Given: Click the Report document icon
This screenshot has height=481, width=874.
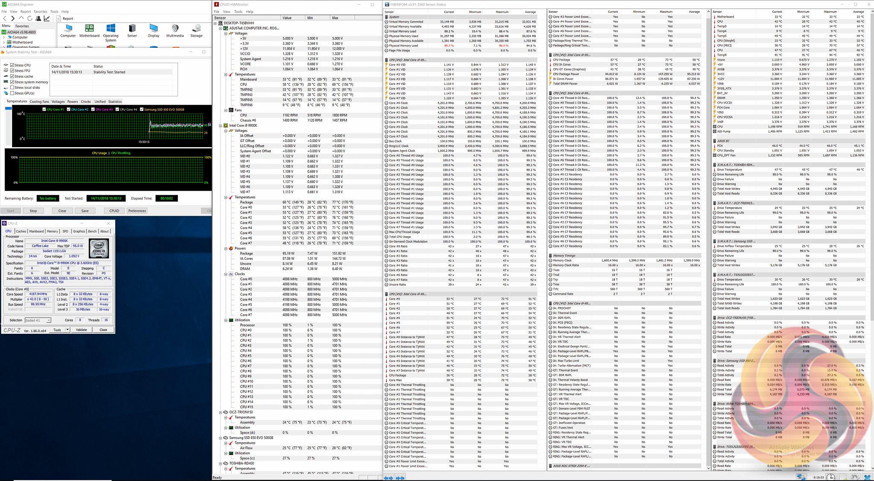Looking at the screenshot, I should click(x=59, y=18).
